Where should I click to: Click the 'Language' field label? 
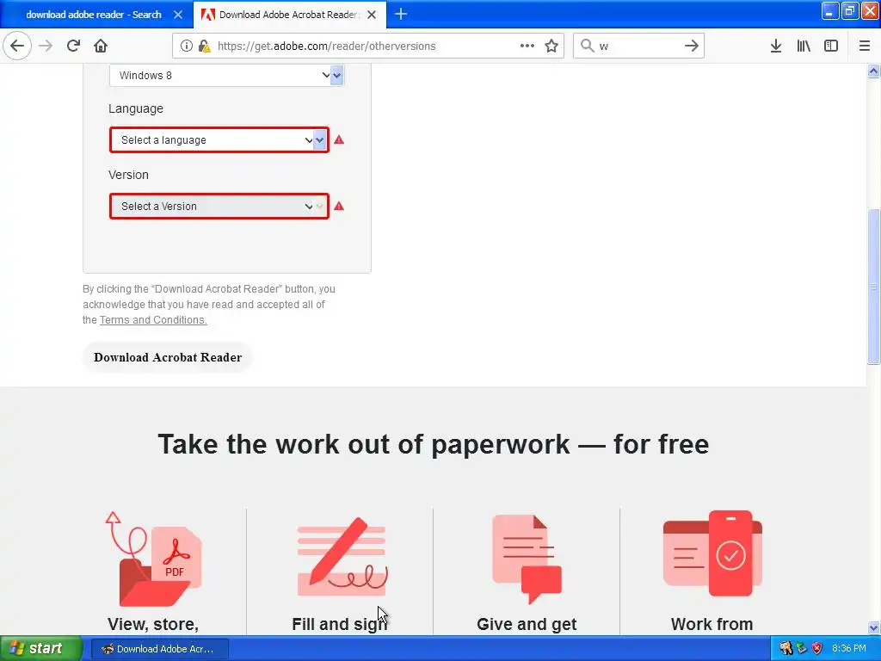click(136, 108)
